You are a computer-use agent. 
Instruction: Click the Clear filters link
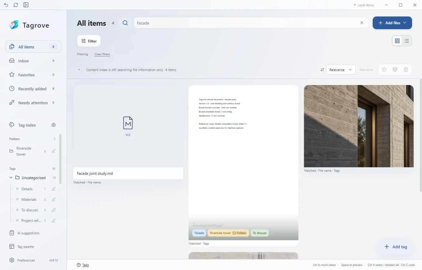coord(102,54)
